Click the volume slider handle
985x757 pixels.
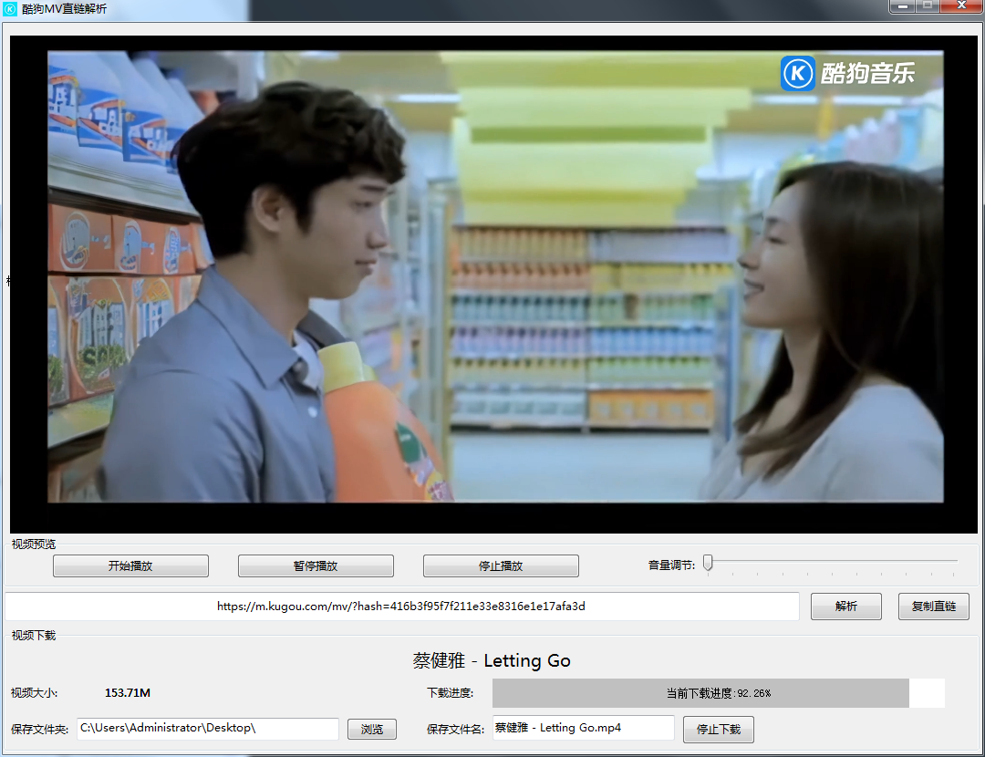(x=708, y=565)
